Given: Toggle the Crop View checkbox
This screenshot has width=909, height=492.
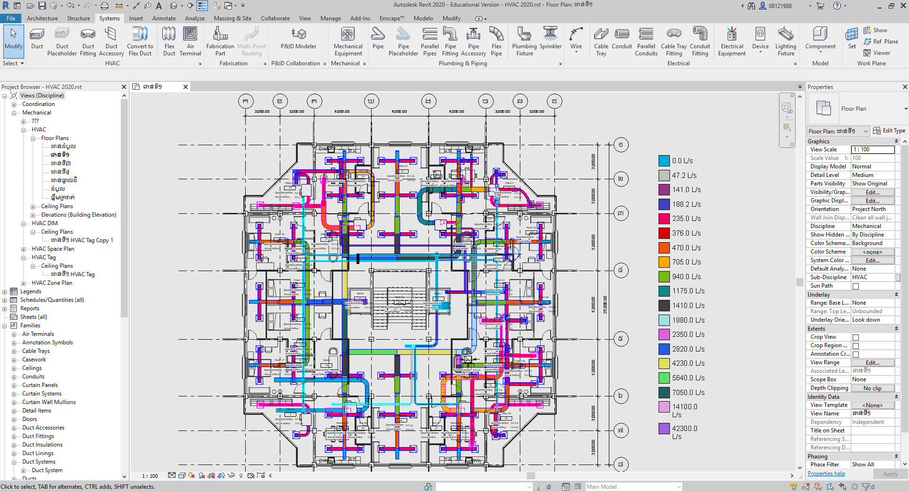Looking at the screenshot, I should coord(856,337).
